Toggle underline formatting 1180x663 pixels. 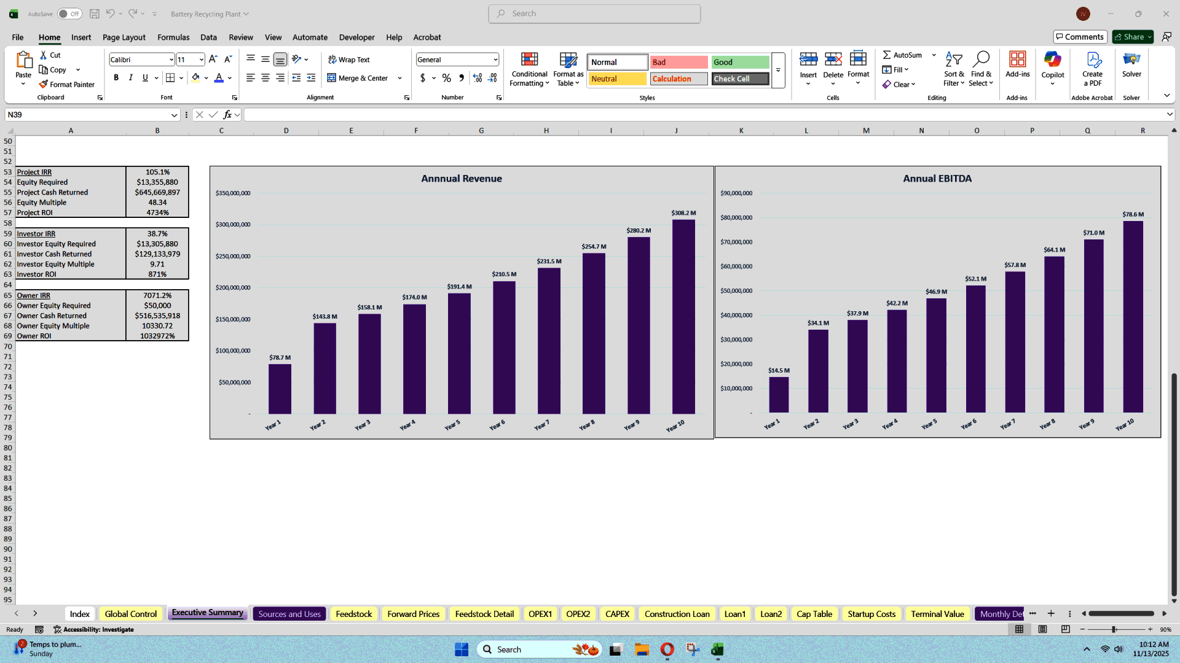coord(144,78)
